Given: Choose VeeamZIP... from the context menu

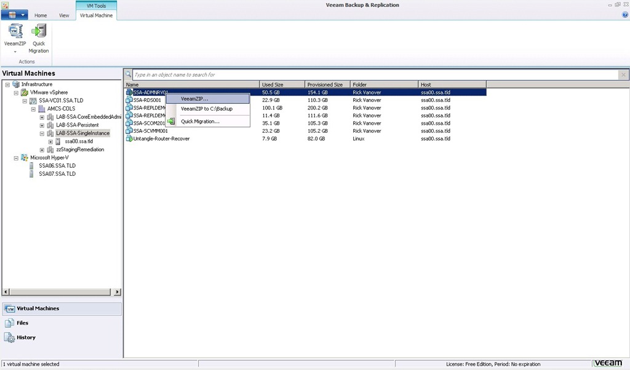Looking at the screenshot, I should [208, 99].
